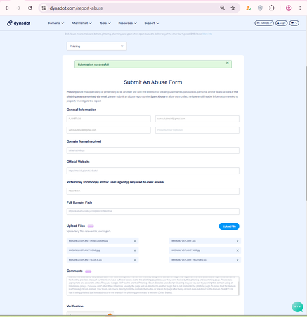307x317 pixels.
Task: Open the shopping cart dropdown
Action: pos(294,23)
